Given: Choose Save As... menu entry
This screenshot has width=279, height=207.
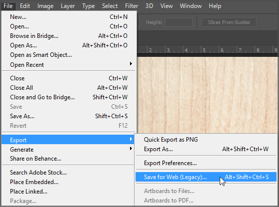Looking at the screenshot, I should pos(69,116).
